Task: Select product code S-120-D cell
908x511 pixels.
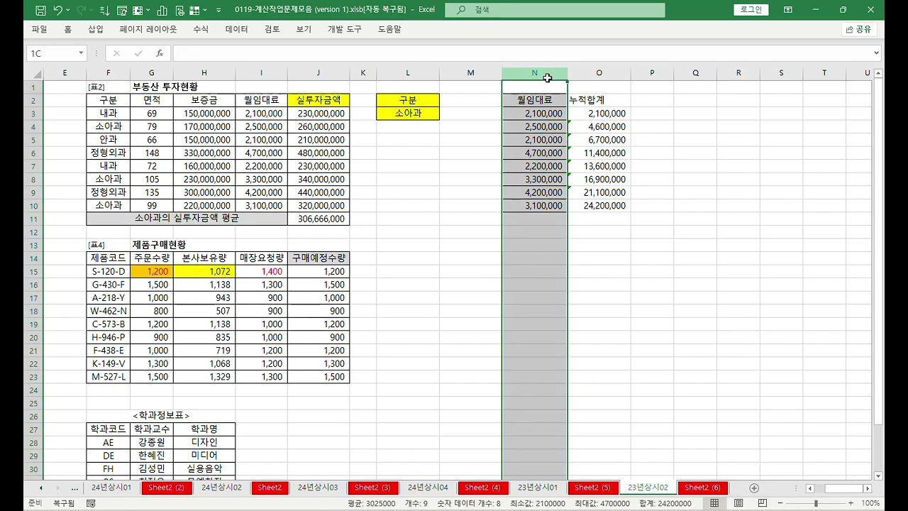Action: click(x=109, y=272)
